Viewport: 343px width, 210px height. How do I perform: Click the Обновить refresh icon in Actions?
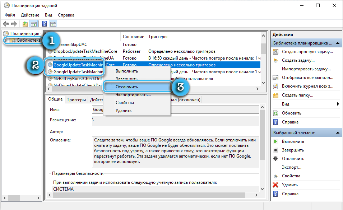coord(275,113)
